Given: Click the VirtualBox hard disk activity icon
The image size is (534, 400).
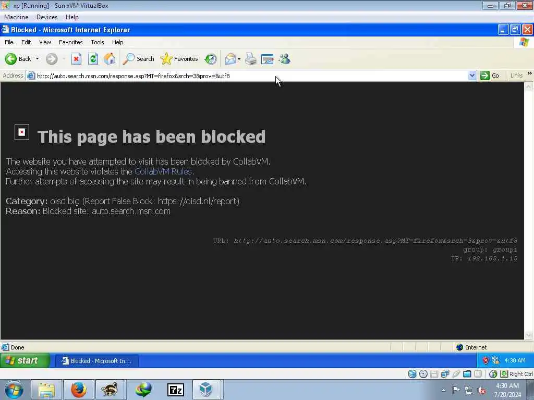Looking at the screenshot, I should point(412,374).
